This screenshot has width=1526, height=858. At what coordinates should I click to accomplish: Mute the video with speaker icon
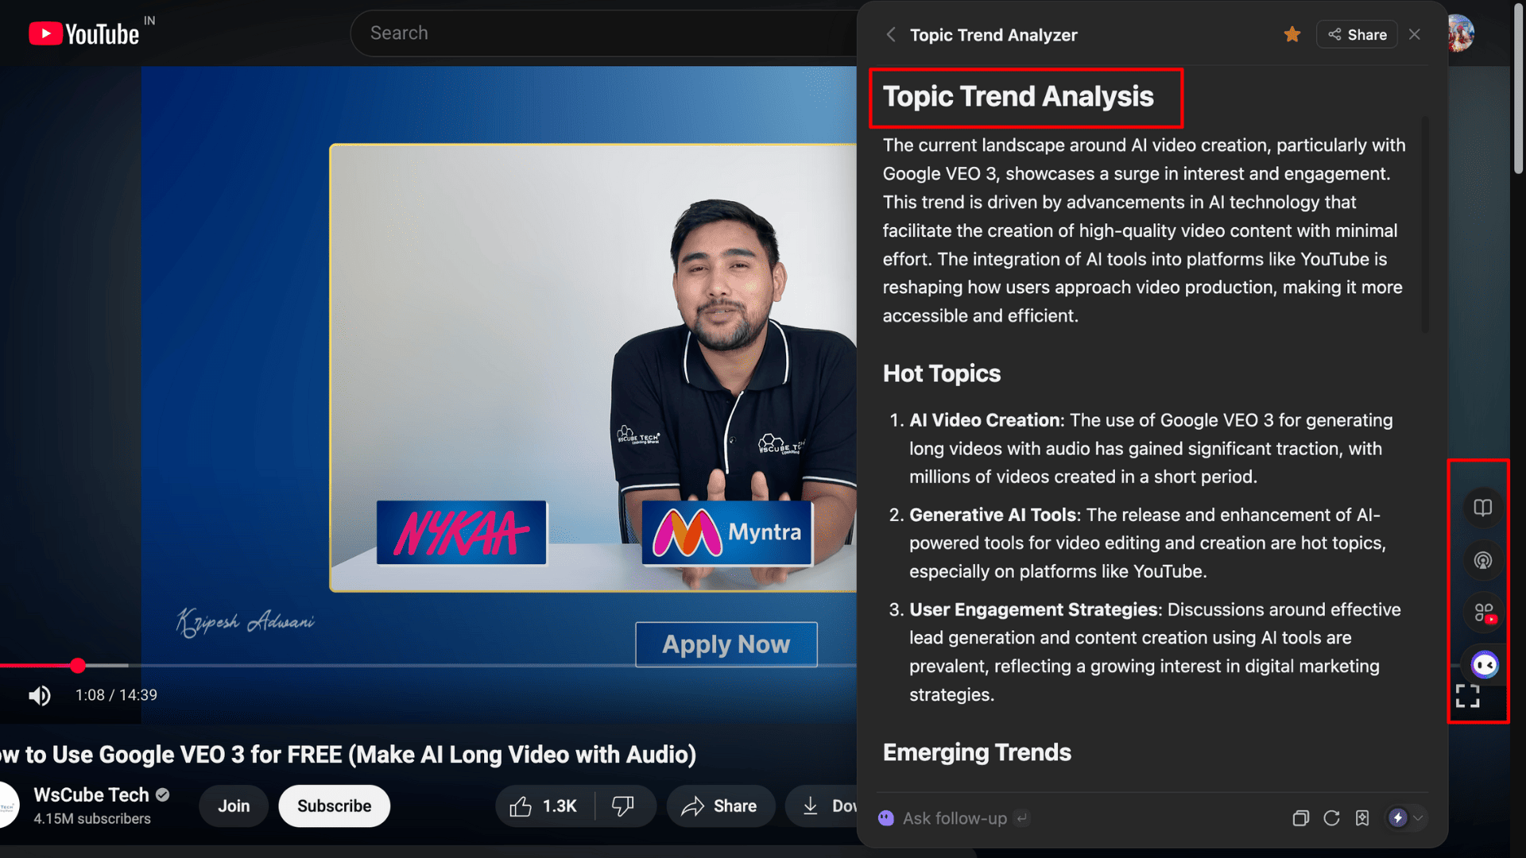pyautogui.click(x=39, y=696)
